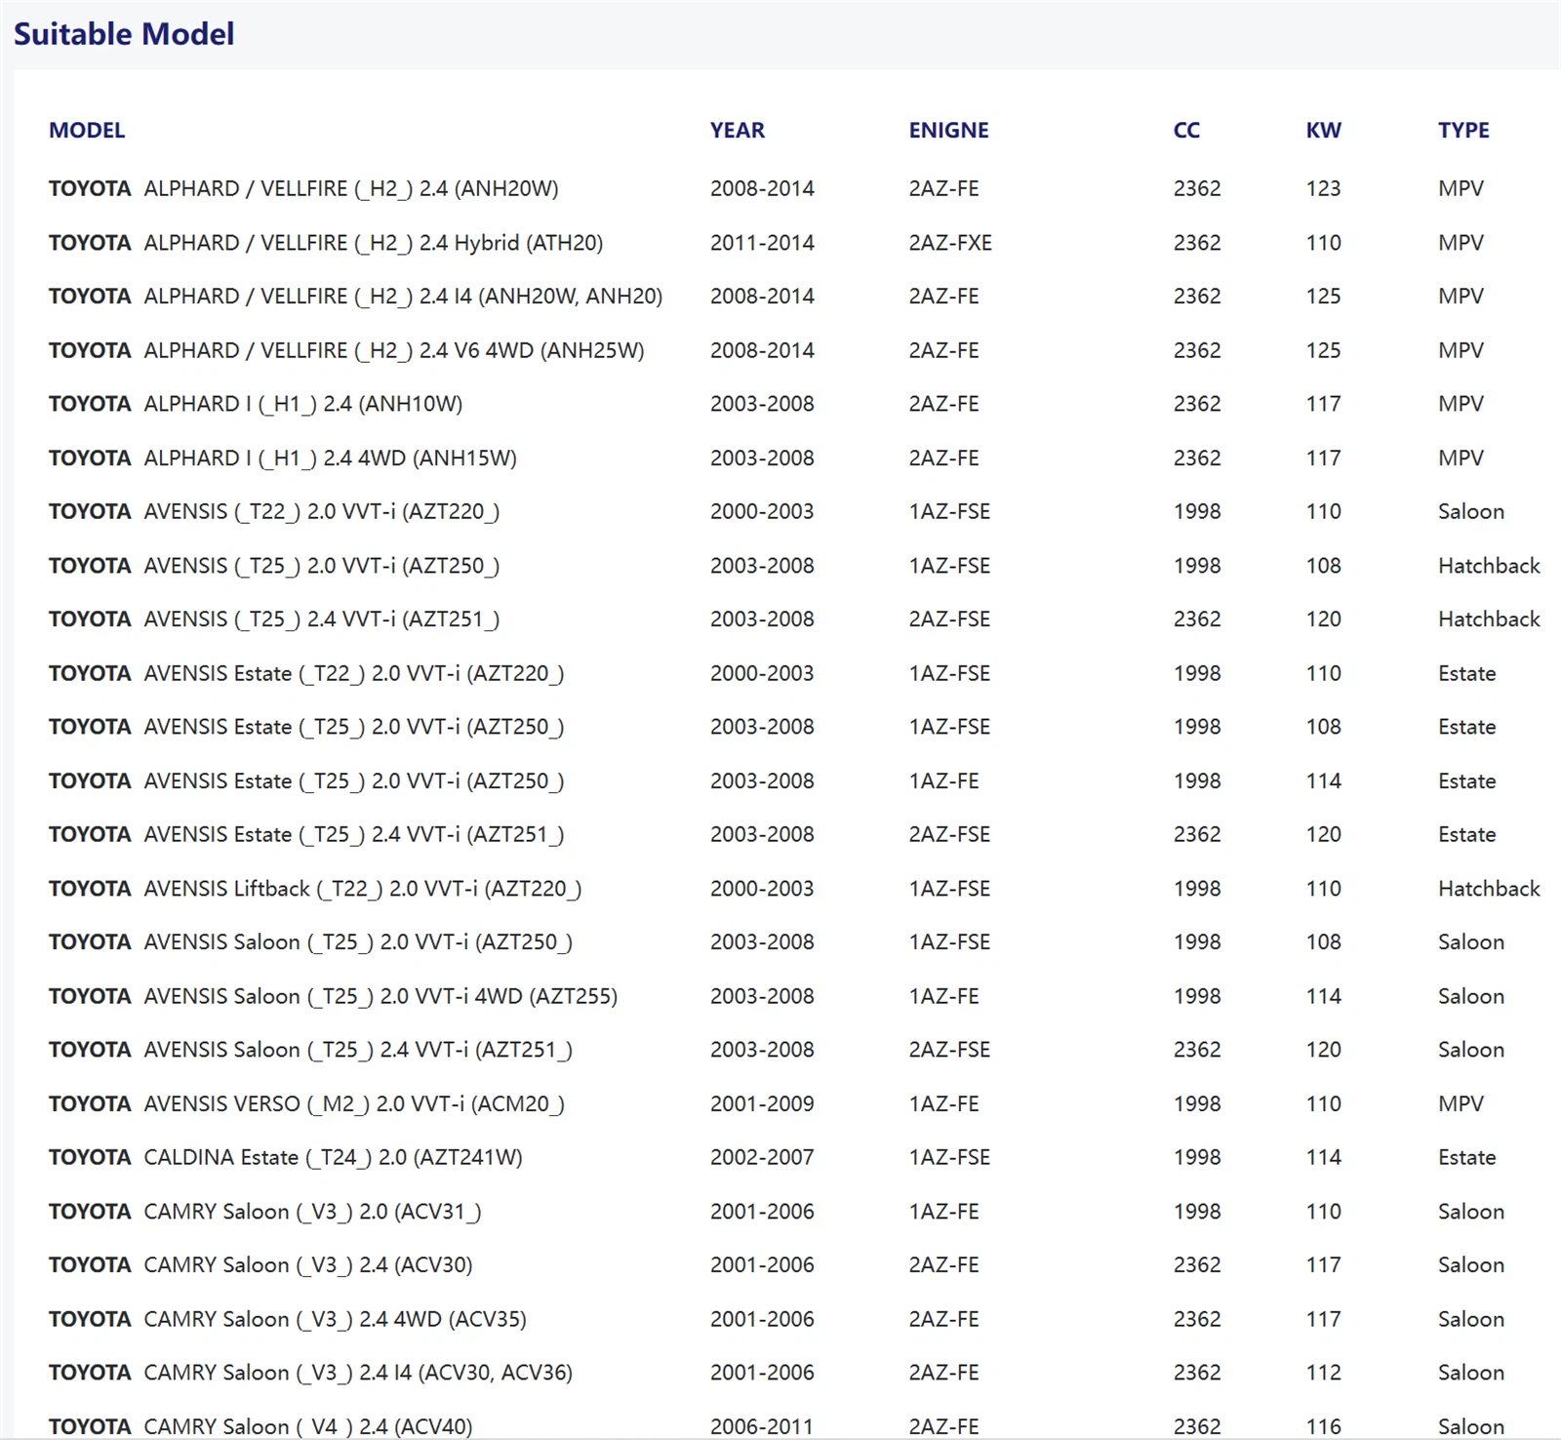Click the YEAR column header
Image resolution: width=1561 pixels, height=1440 pixels.
click(x=738, y=130)
